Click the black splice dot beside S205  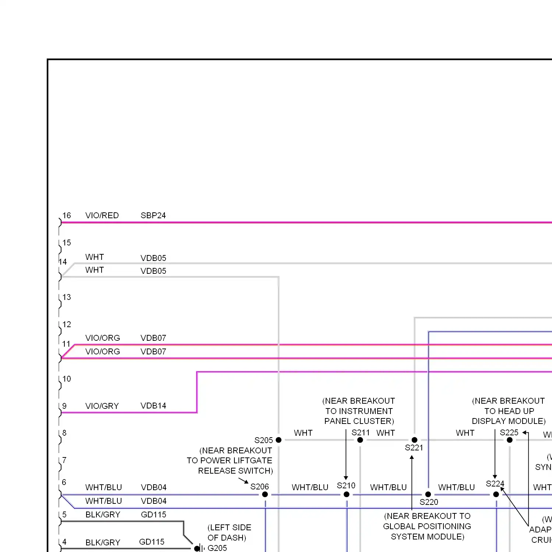click(x=279, y=440)
